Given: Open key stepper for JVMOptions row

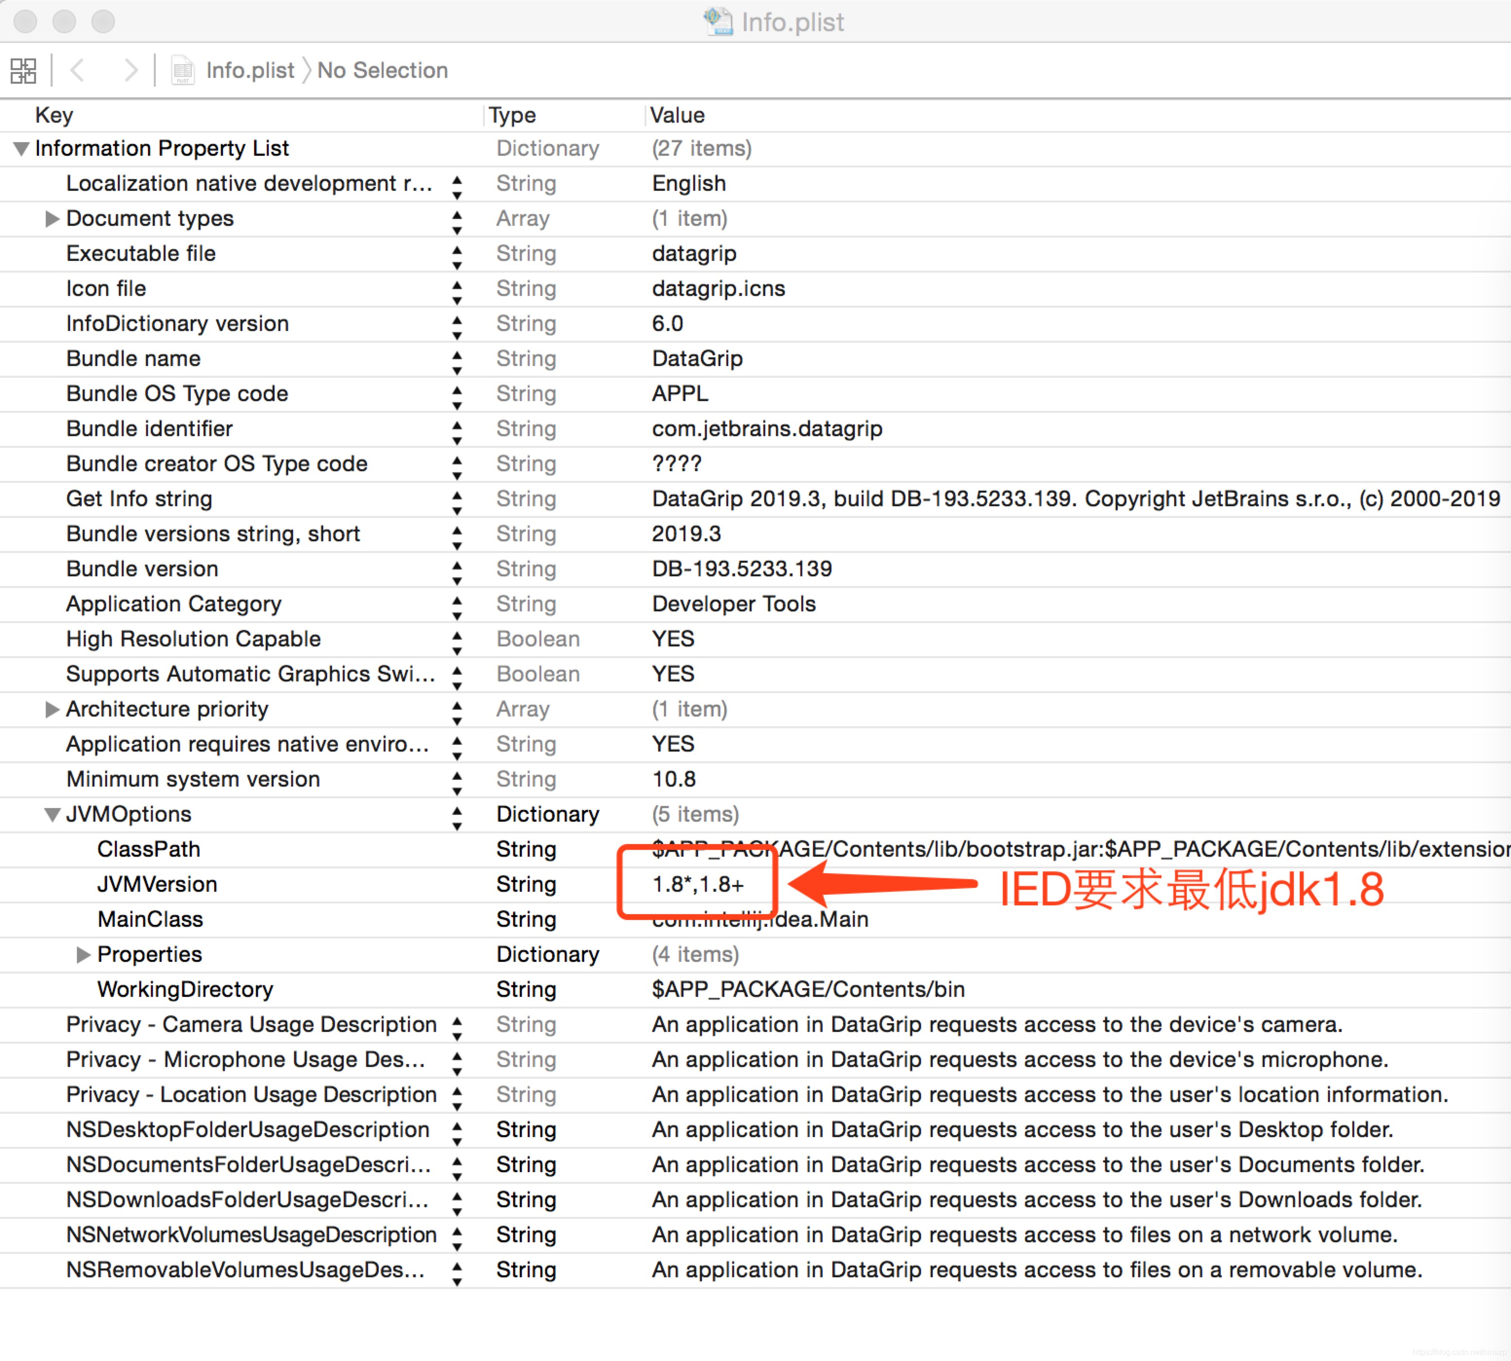Looking at the screenshot, I should [x=457, y=819].
